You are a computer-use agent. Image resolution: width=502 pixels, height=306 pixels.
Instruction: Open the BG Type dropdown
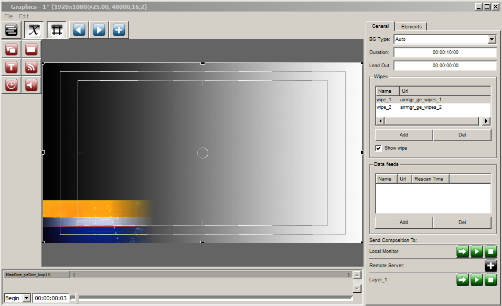click(x=492, y=39)
